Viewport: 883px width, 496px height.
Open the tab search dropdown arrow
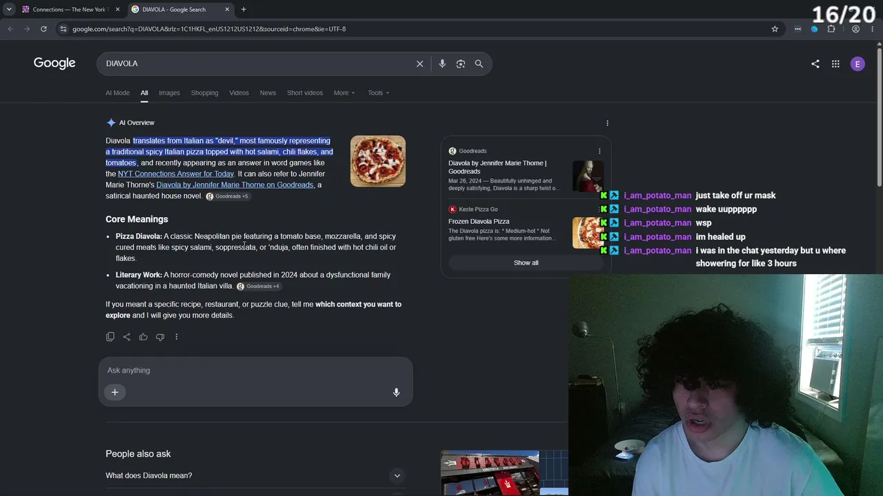pyautogui.click(x=9, y=10)
